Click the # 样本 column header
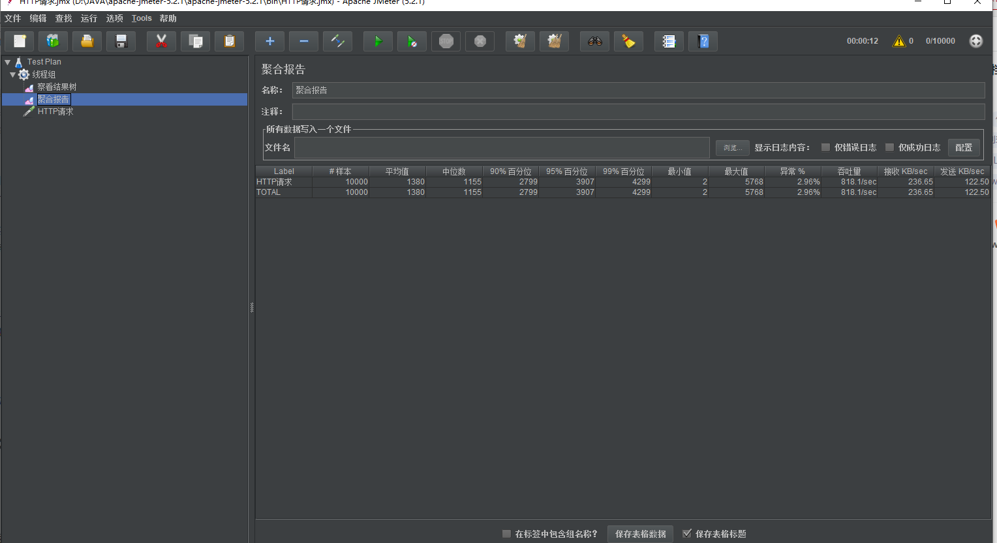Viewport: 997px width, 543px height. 341,171
